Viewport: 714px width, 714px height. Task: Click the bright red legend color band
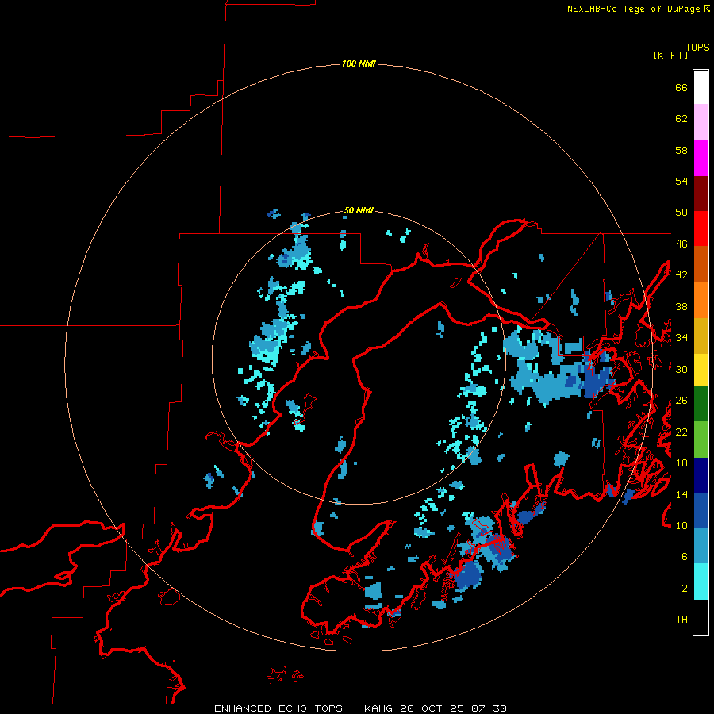click(701, 228)
